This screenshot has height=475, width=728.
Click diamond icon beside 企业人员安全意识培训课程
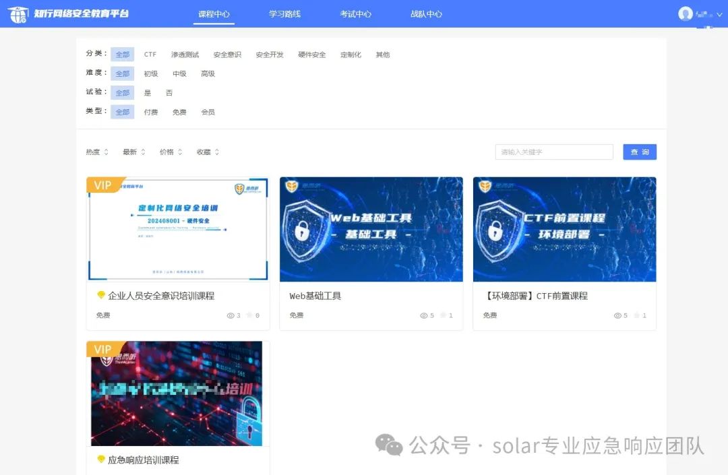[100, 294]
